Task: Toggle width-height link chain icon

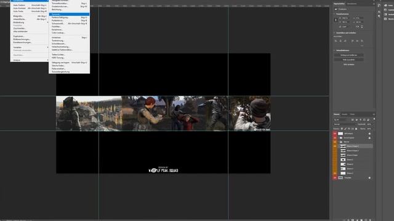Action: click(336, 20)
